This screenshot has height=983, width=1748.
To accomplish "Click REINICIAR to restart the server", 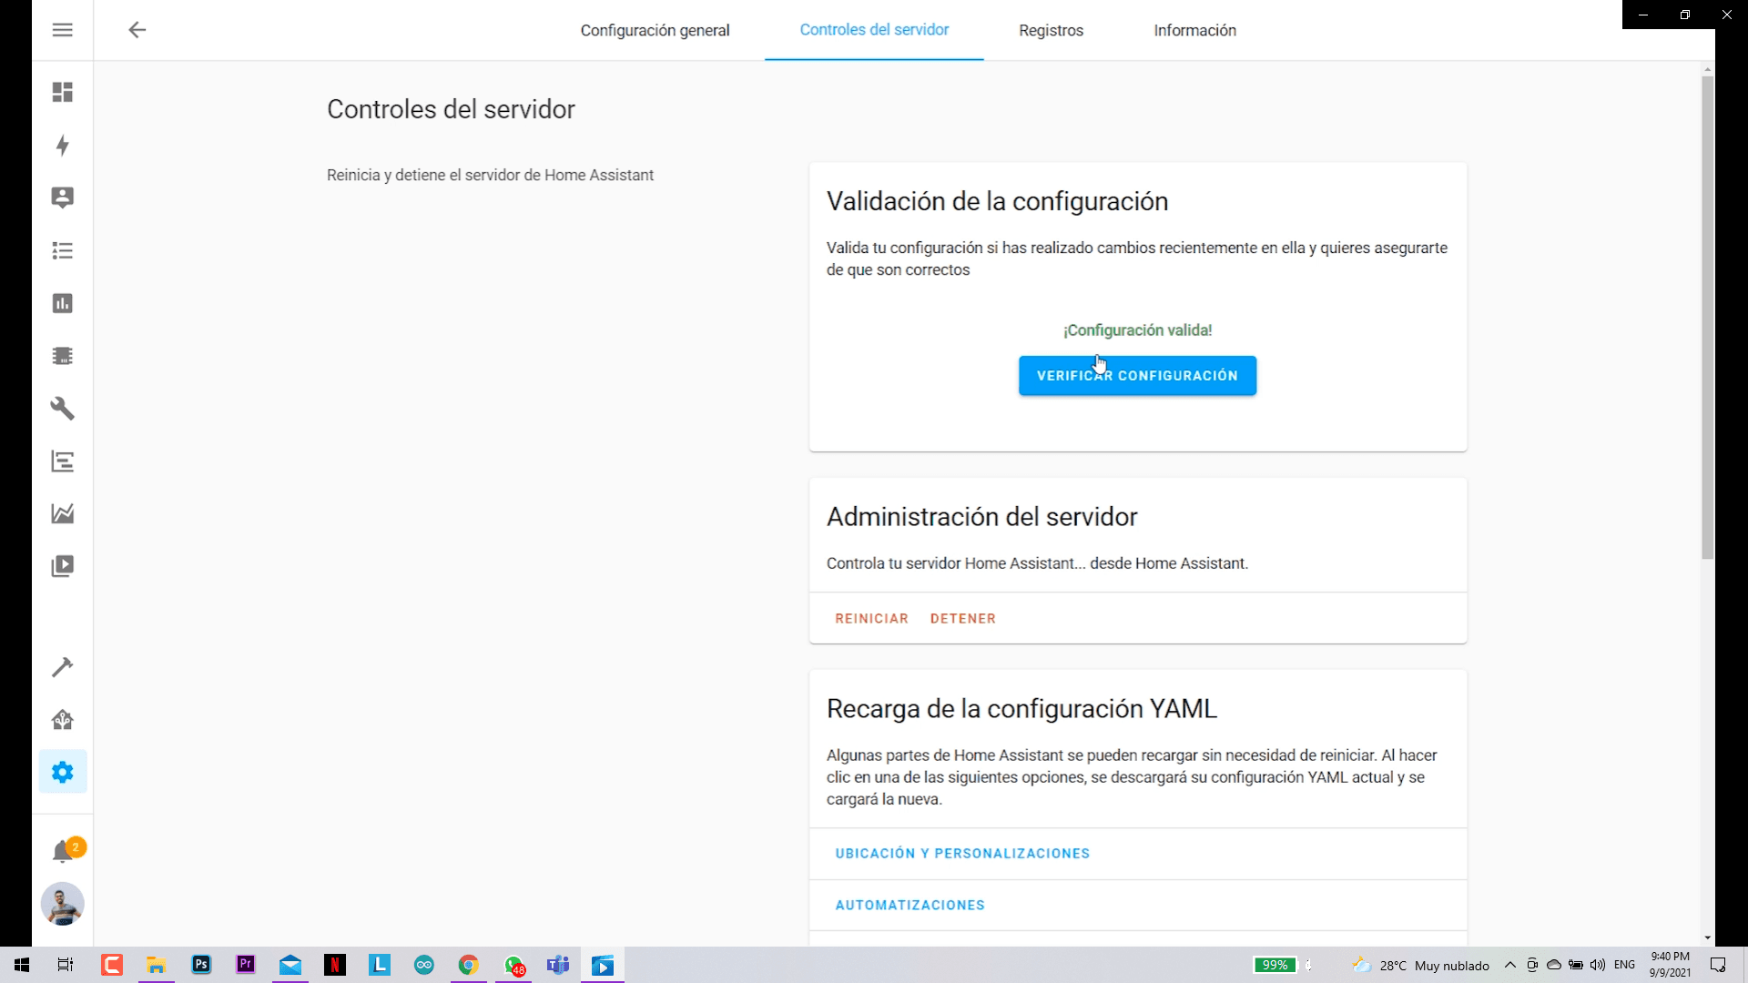I will tap(871, 618).
